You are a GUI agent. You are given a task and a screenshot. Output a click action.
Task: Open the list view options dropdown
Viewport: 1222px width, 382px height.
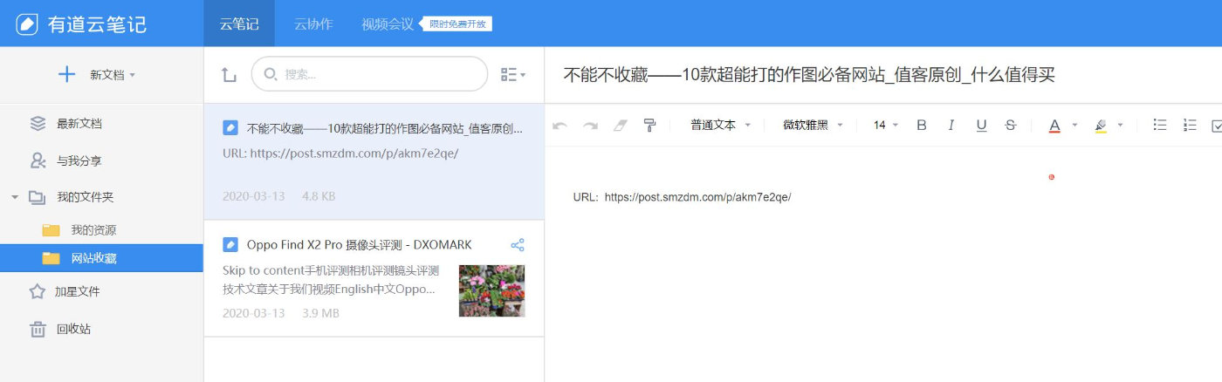512,74
